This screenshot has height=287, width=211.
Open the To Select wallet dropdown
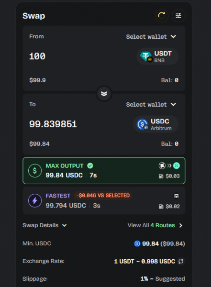(151, 104)
